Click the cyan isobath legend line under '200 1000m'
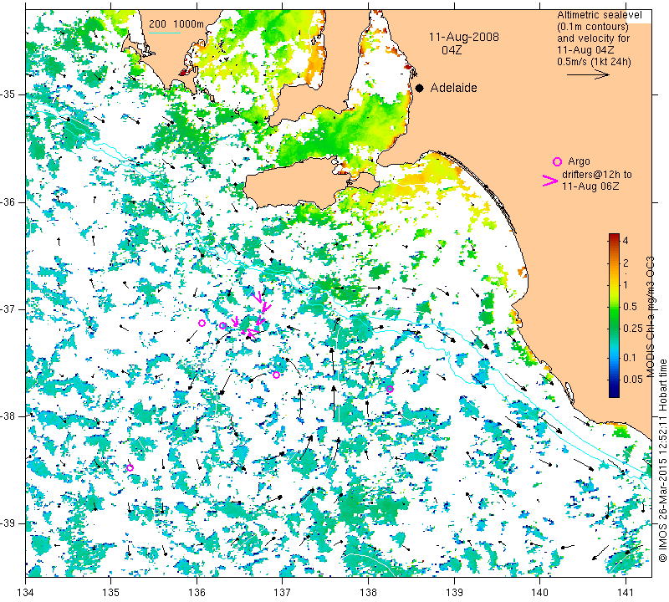Viewport: 669px width, 602px height. (x=165, y=33)
